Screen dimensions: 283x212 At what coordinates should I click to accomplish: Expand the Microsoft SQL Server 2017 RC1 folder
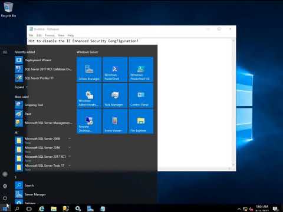44,158
